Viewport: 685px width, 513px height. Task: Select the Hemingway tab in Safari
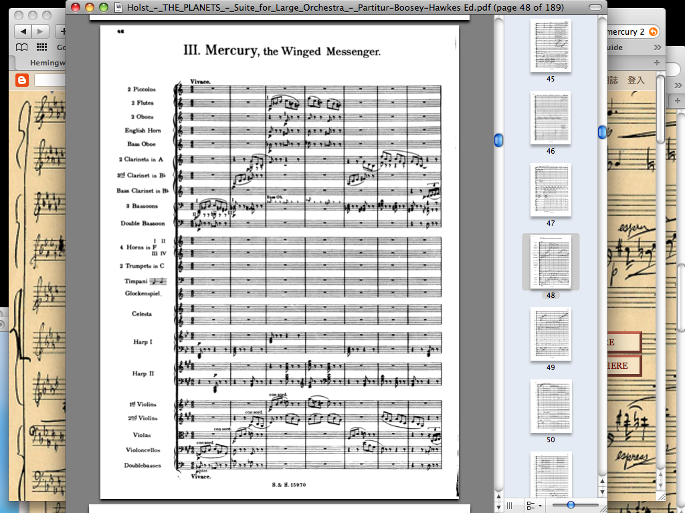(47, 63)
